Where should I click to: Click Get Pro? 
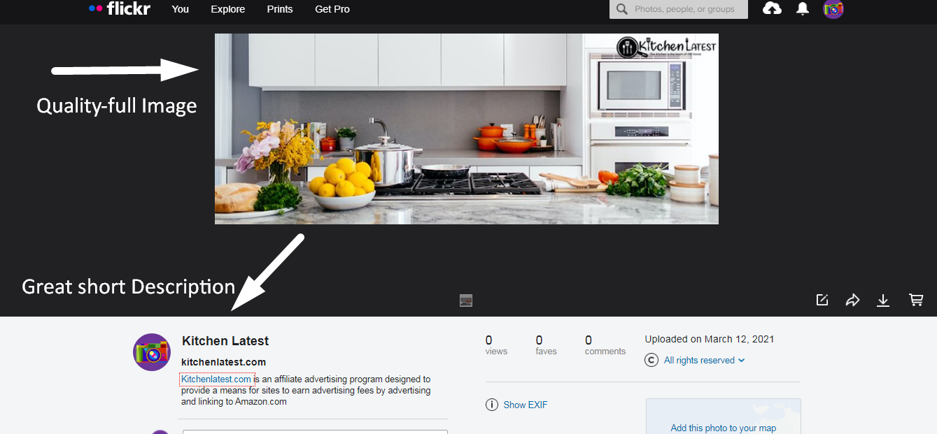pyautogui.click(x=332, y=9)
